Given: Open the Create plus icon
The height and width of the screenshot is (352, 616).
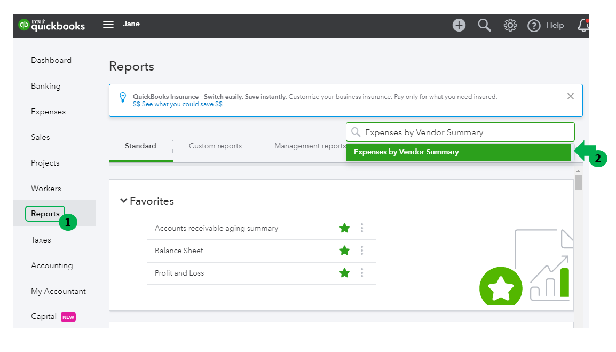Looking at the screenshot, I should (x=459, y=25).
